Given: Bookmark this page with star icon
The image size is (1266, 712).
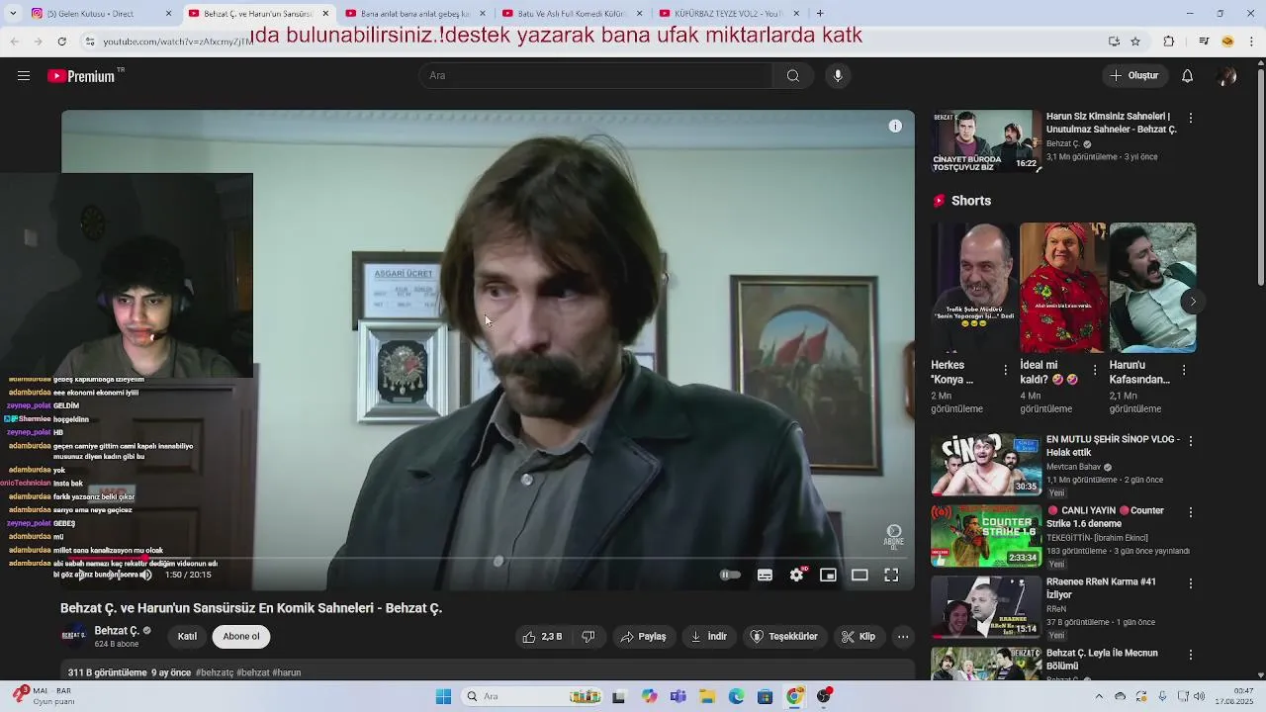Looking at the screenshot, I should pos(1135,42).
